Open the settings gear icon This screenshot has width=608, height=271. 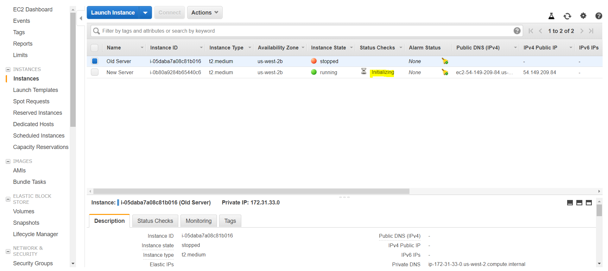[583, 16]
